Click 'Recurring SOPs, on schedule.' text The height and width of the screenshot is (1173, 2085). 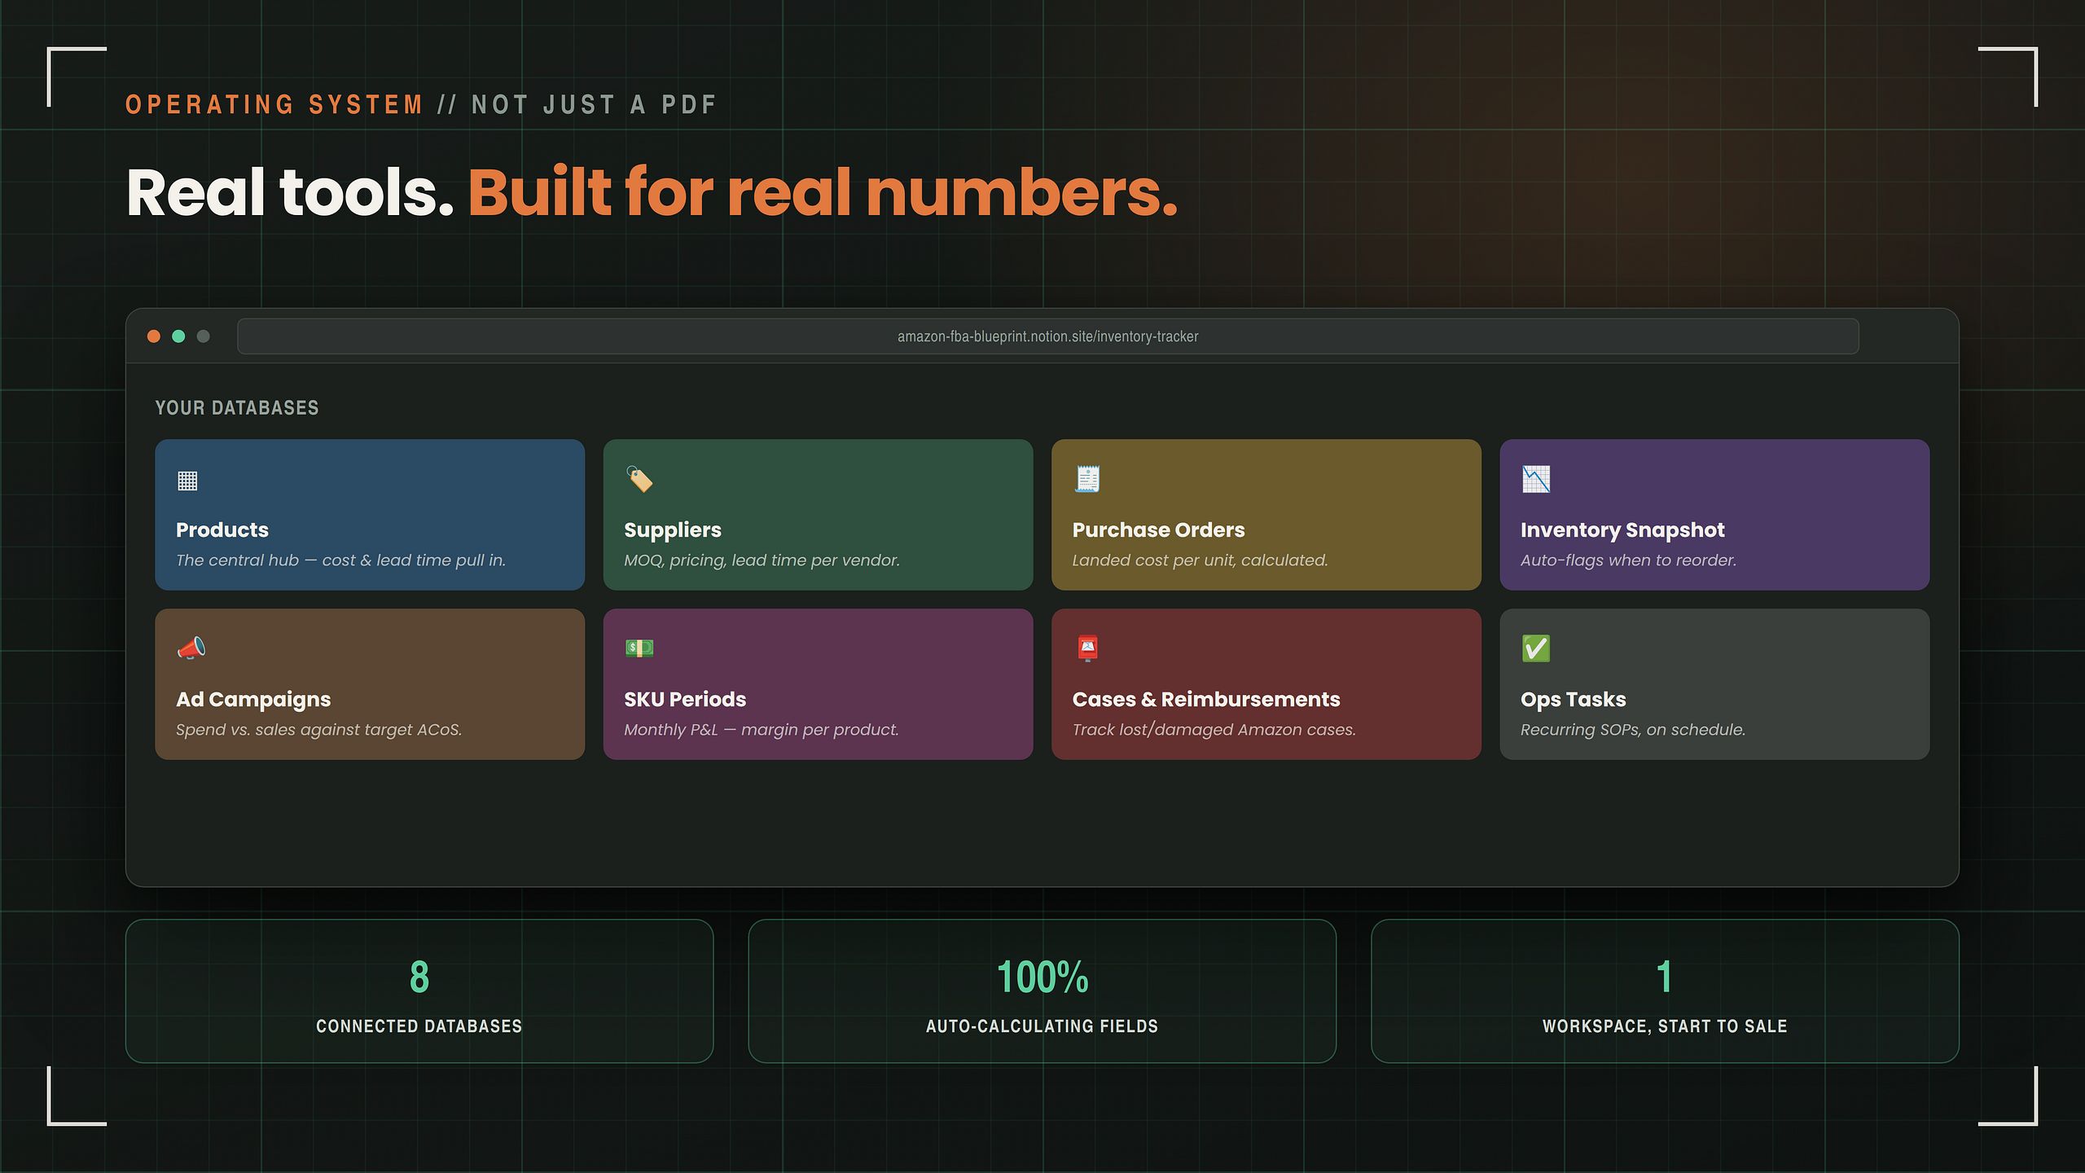1633,730
